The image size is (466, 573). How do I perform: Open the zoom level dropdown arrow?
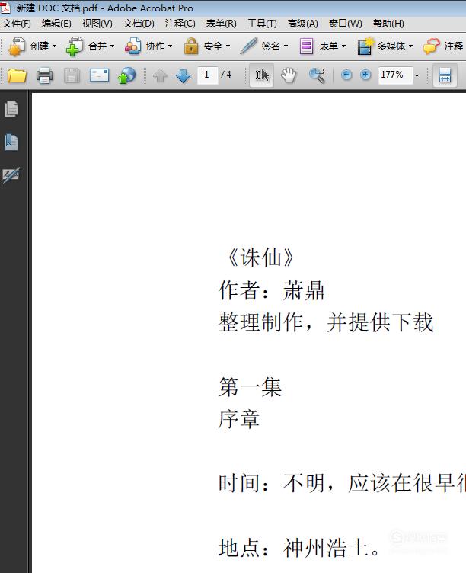point(417,75)
